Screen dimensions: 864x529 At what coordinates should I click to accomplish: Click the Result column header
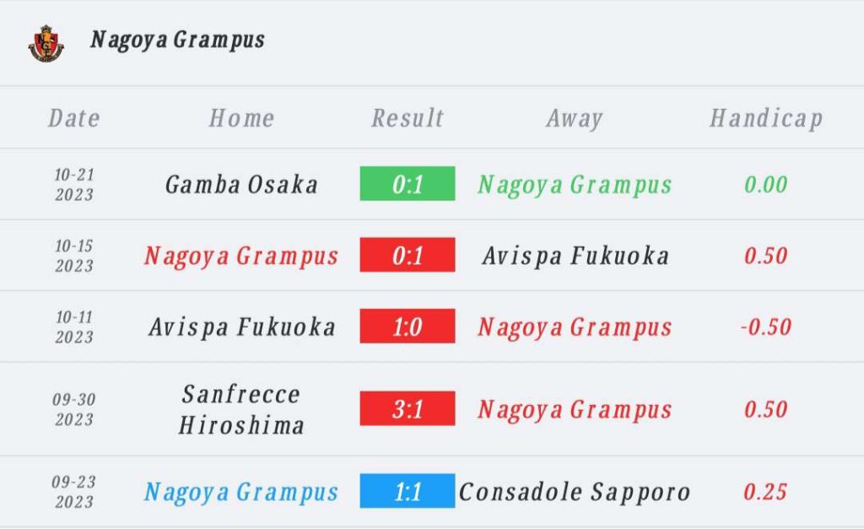(408, 118)
